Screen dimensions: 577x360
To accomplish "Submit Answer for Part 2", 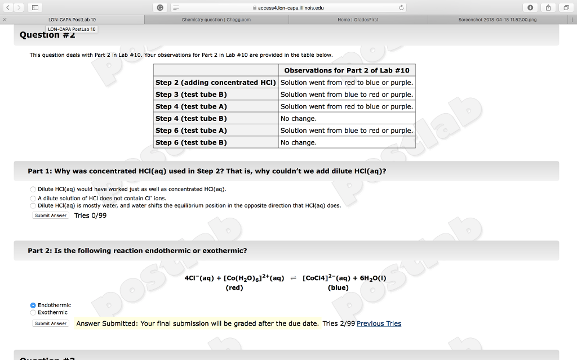I will pyautogui.click(x=50, y=323).
